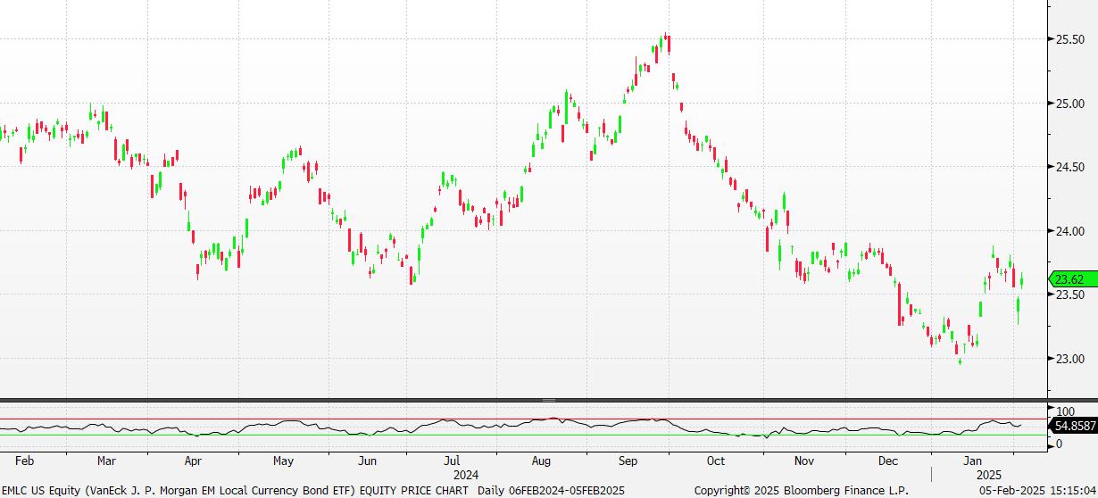Viewport: 1098px width, 498px height.
Task: Select the 25.50 price axis label
Action: click(1070, 39)
